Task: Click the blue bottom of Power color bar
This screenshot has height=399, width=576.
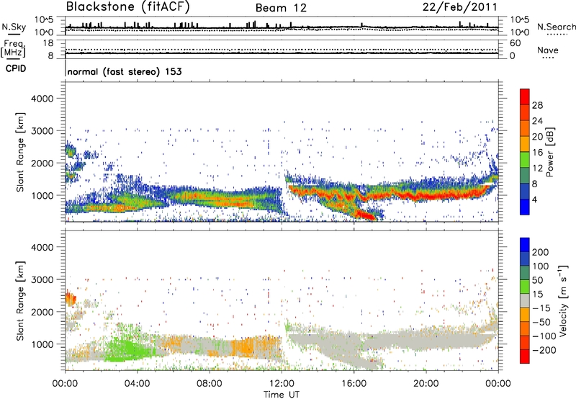Action: [525, 207]
